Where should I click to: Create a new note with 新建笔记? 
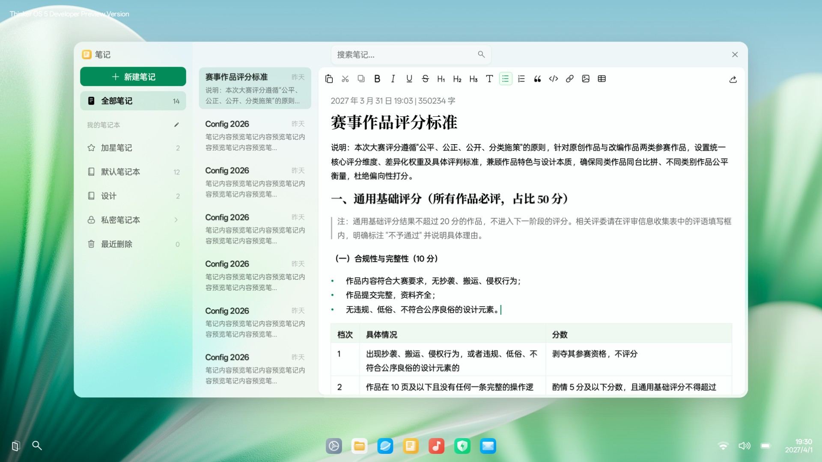click(133, 77)
